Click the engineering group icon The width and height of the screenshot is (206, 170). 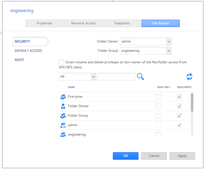[x=63, y=134]
